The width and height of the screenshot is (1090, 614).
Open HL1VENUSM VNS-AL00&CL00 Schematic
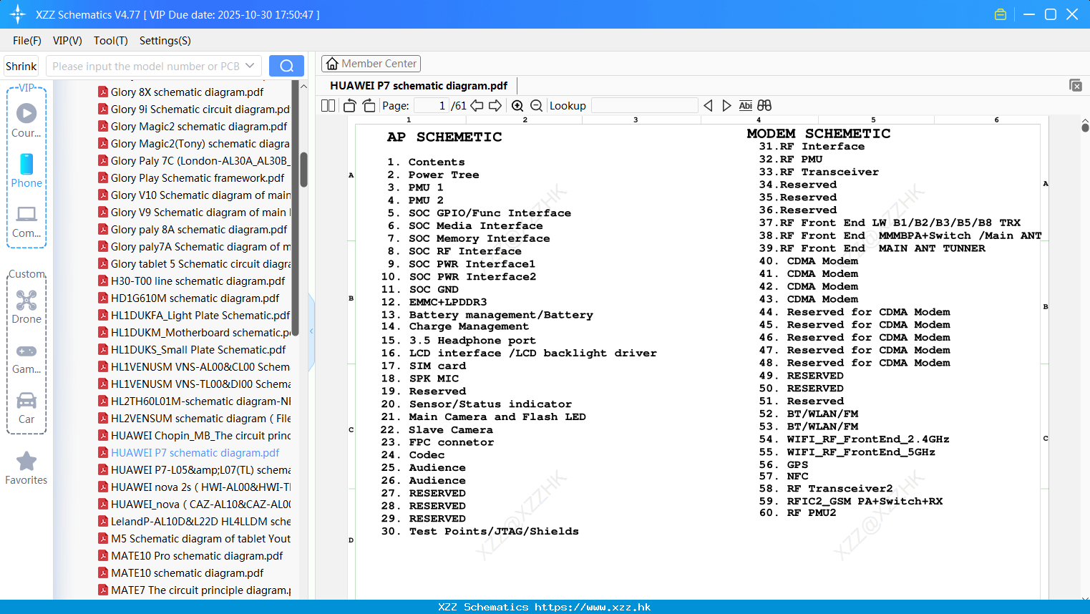[200, 366]
